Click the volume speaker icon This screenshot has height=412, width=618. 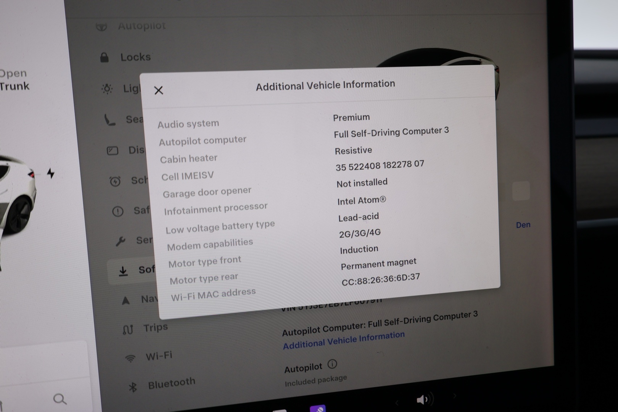[424, 399]
